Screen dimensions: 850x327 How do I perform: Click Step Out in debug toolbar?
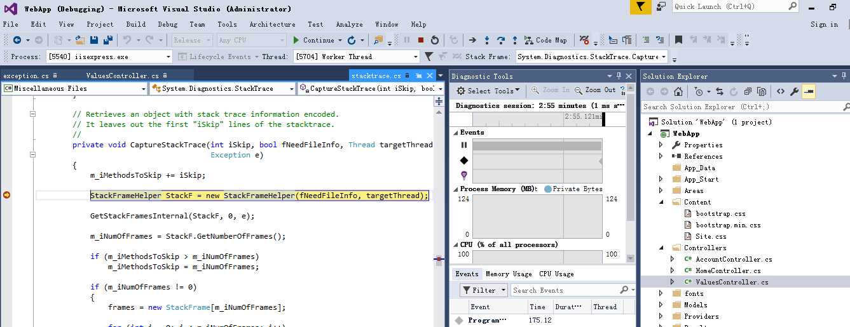coord(515,40)
